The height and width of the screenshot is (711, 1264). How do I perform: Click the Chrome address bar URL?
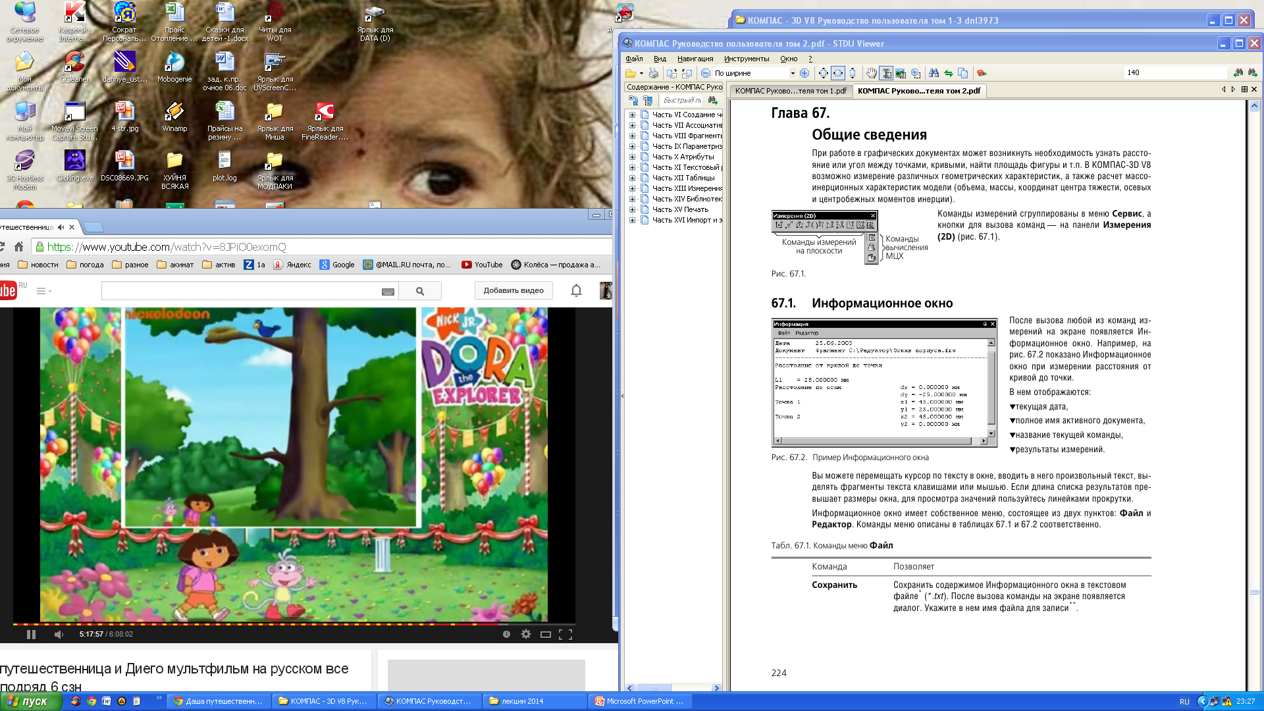(x=167, y=247)
